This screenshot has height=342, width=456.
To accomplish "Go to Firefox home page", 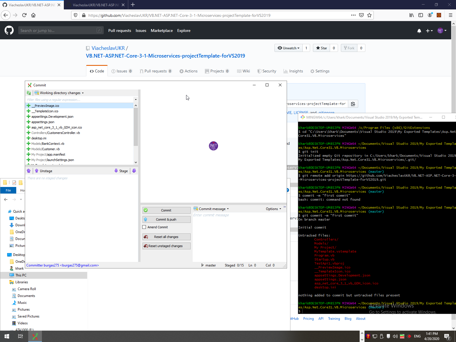I will pos(33,15).
